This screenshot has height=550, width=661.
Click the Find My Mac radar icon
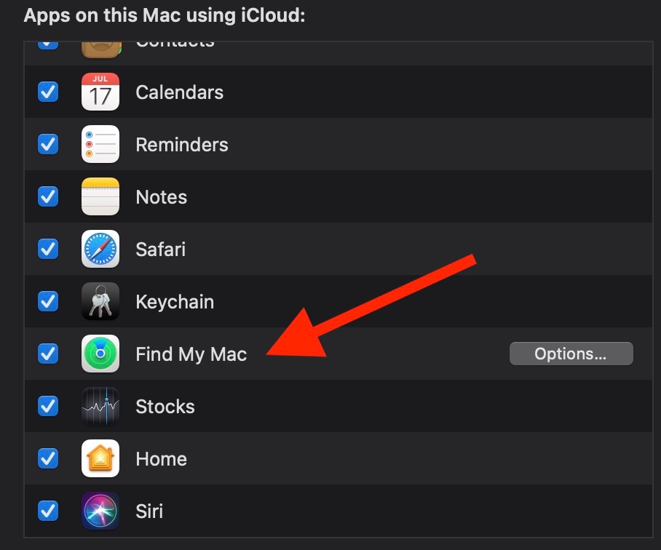100,354
